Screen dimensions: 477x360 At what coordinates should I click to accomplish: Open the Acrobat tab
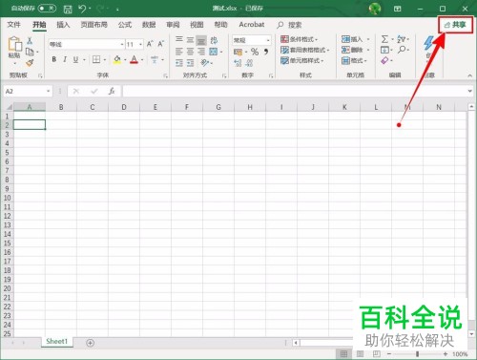coord(252,25)
